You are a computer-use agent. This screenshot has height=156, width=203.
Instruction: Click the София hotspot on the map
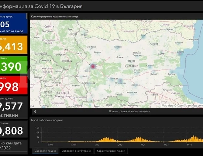point(93,67)
